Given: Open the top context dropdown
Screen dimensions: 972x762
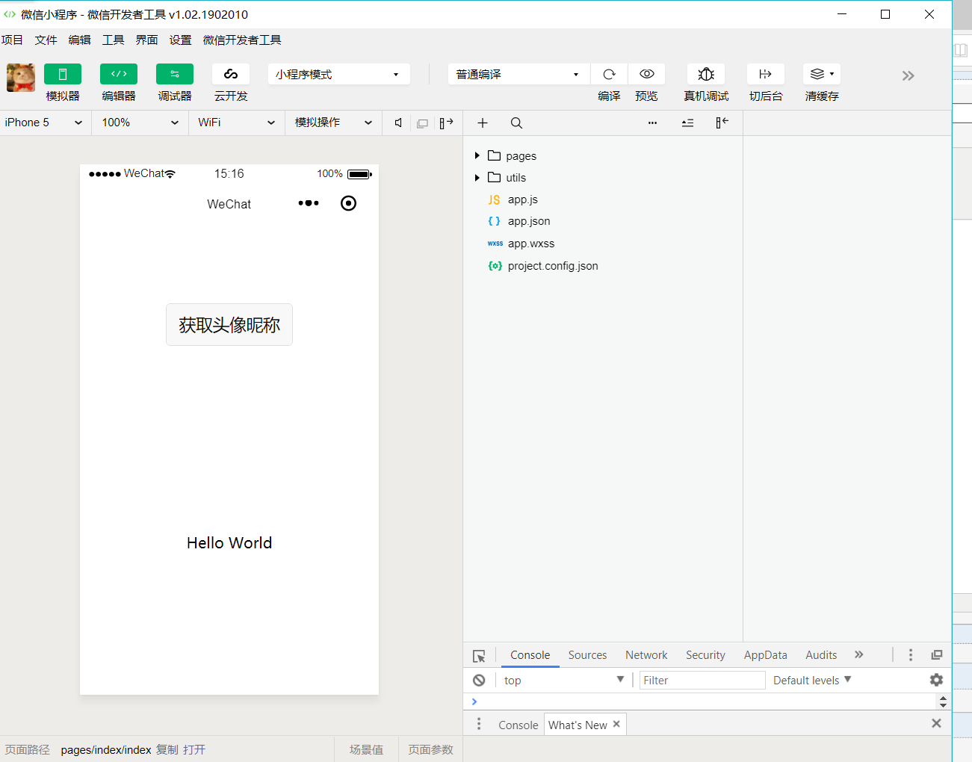Looking at the screenshot, I should click(563, 680).
